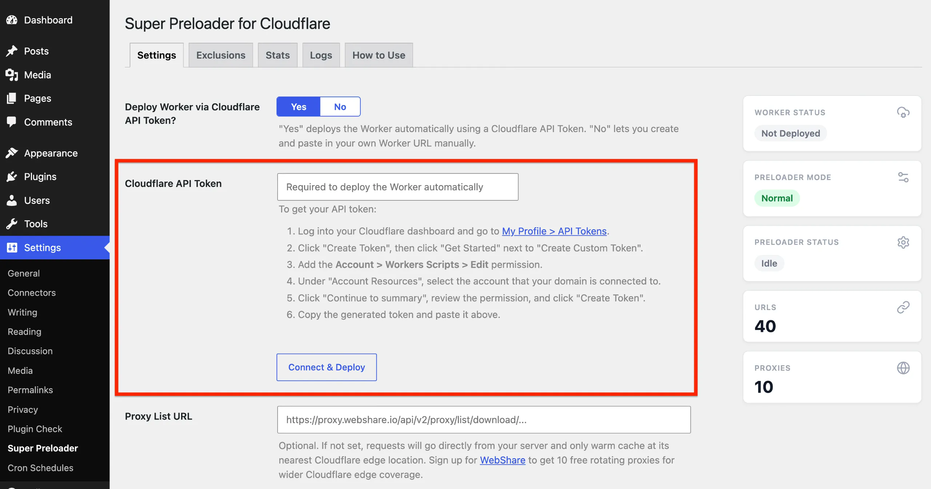The width and height of the screenshot is (931, 489).
Task: Open Comments in the admin menu
Action: tap(55, 122)
